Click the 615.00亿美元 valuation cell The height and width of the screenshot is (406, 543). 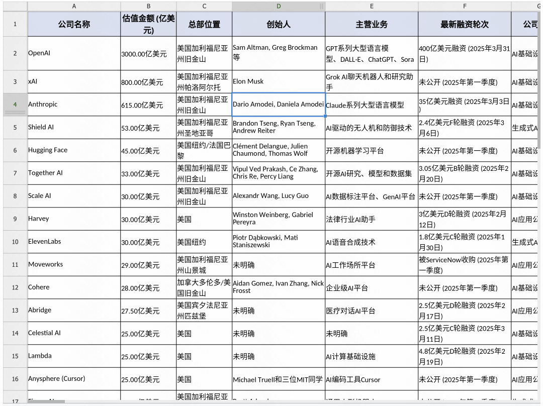point(148,105)
